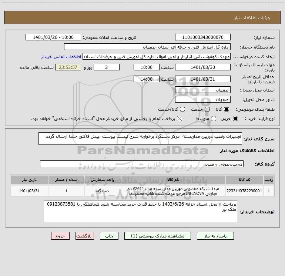
Task: Open the اطلاعات تماس خریدار link
Action: [61, 57]
